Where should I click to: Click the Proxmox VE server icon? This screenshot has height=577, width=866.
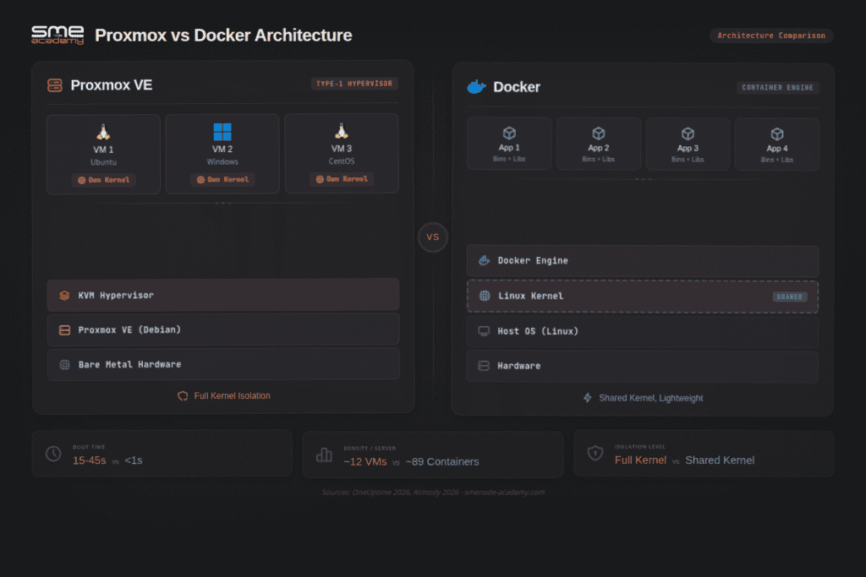tap(55, 85)
